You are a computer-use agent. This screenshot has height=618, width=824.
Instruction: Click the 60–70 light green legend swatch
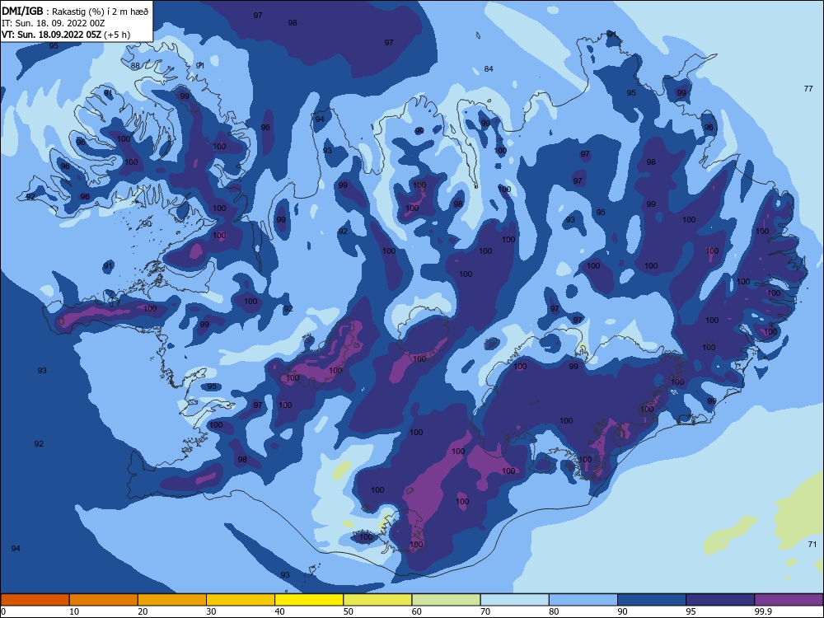tap(446, 600)
